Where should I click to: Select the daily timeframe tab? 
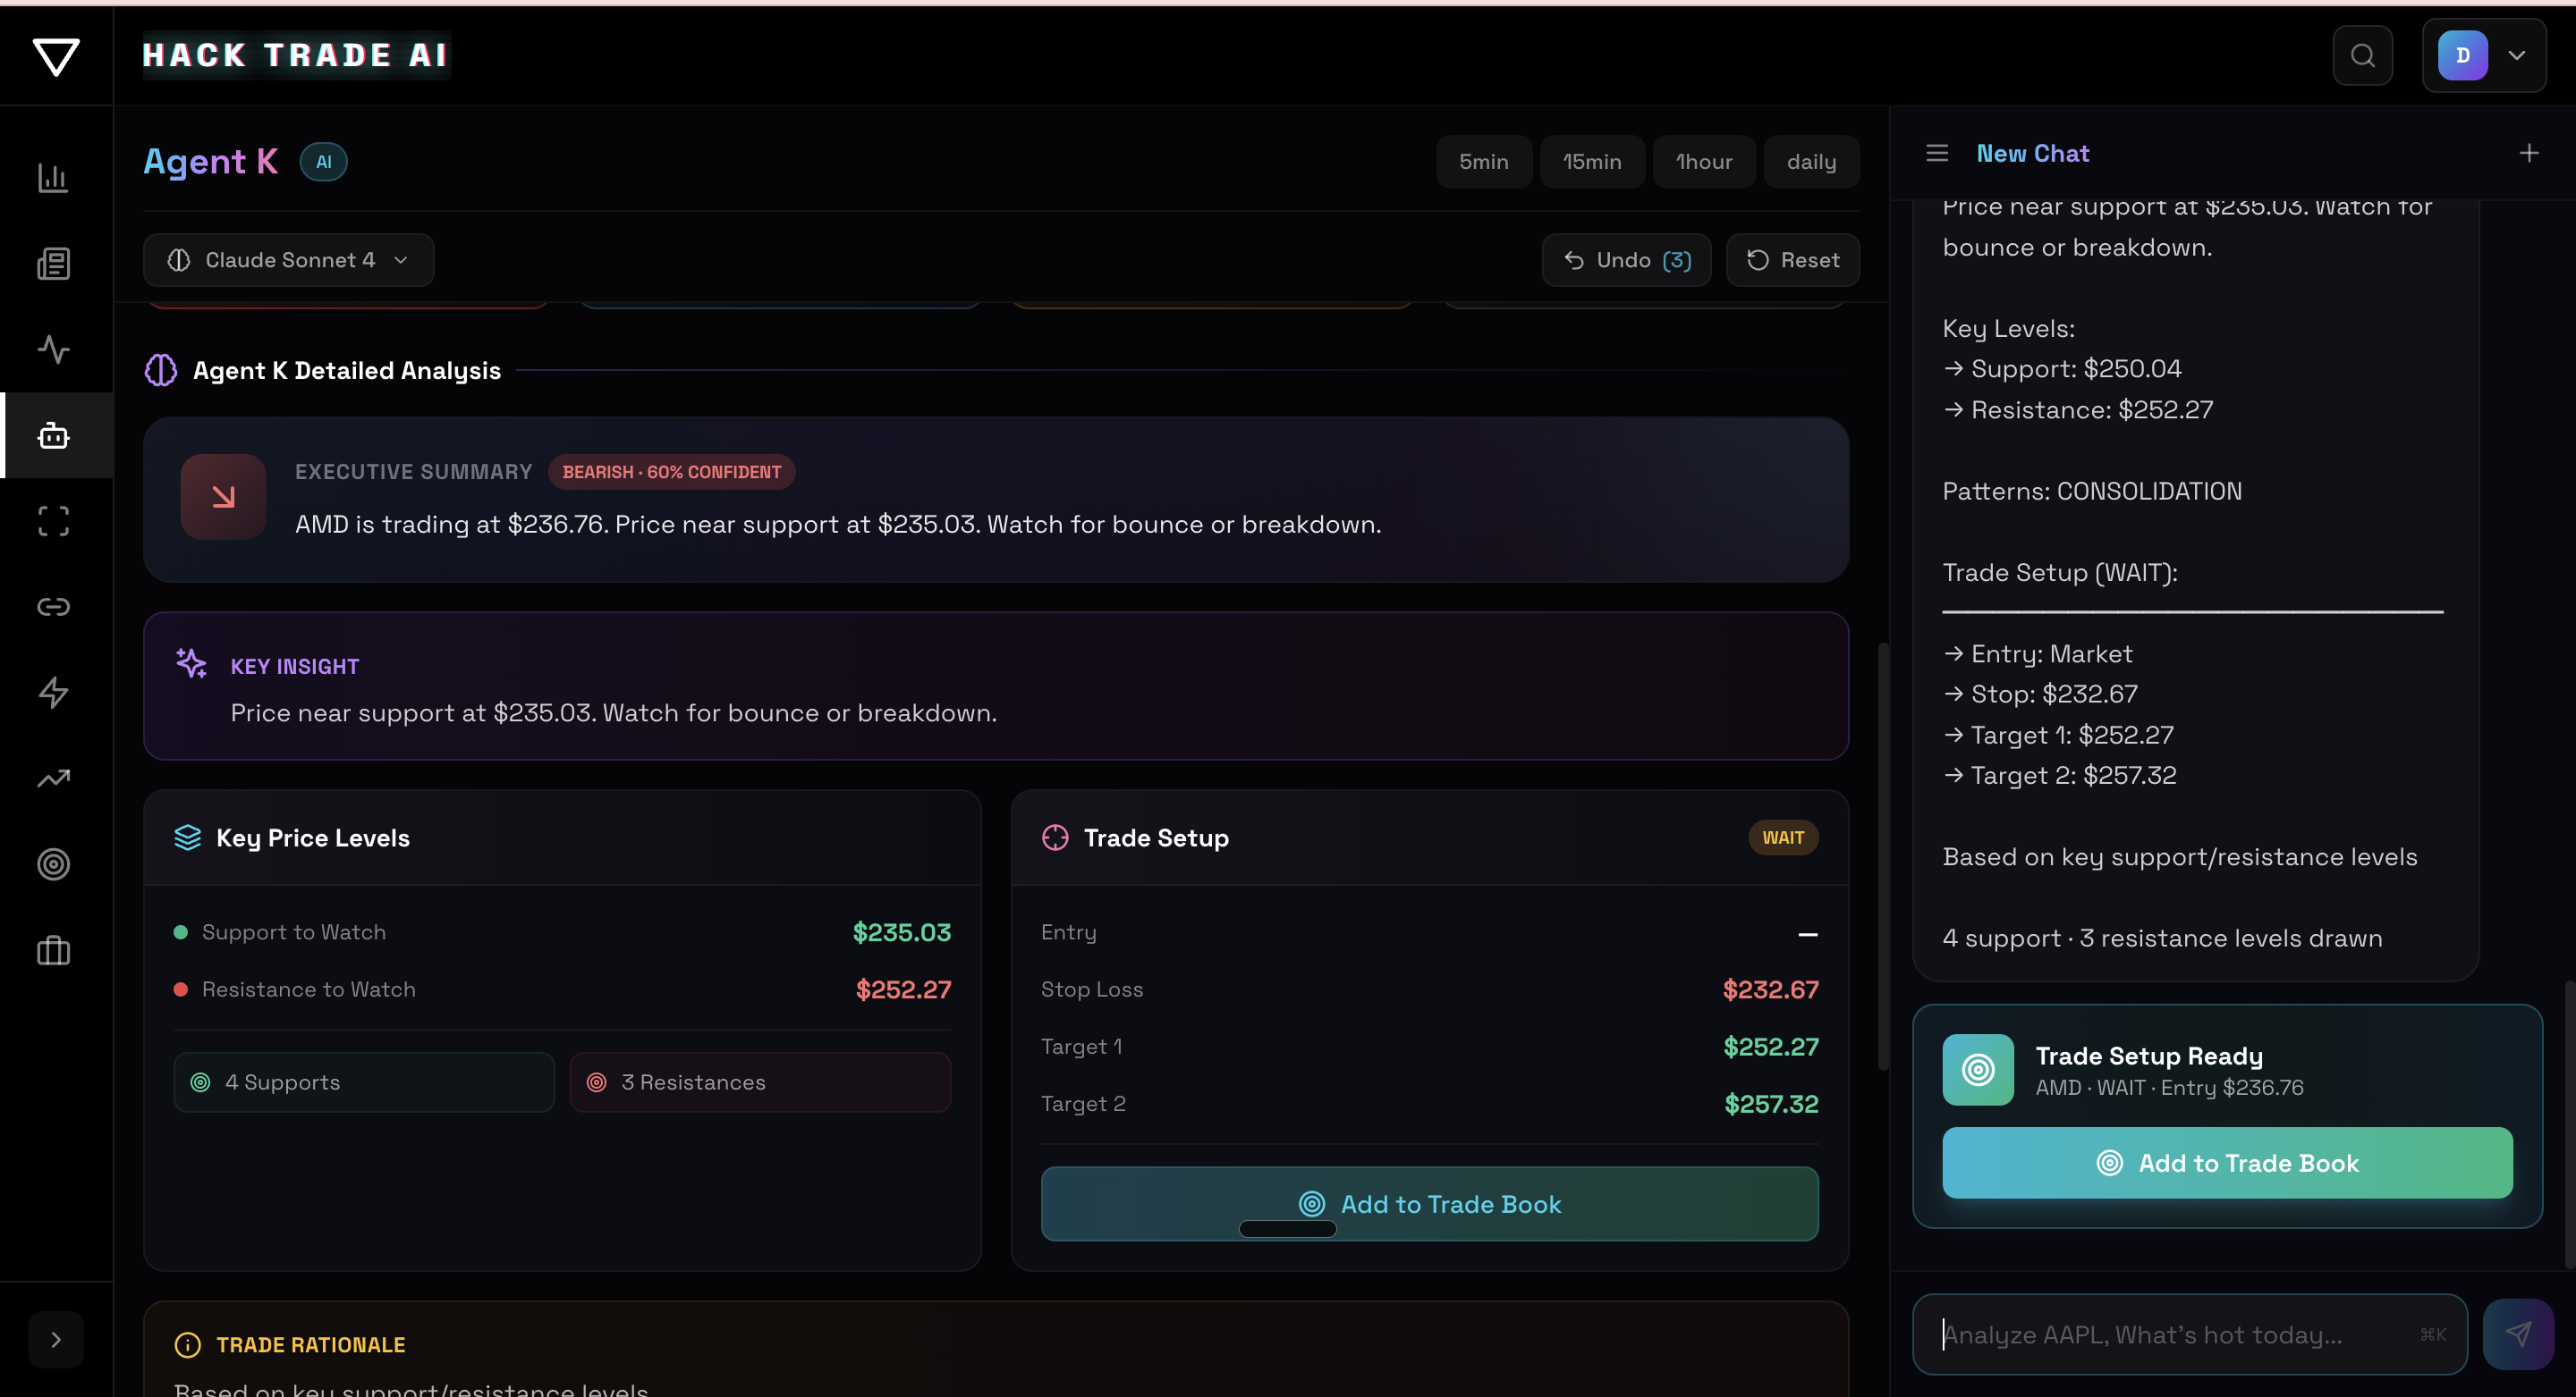tap(1810, 162)
